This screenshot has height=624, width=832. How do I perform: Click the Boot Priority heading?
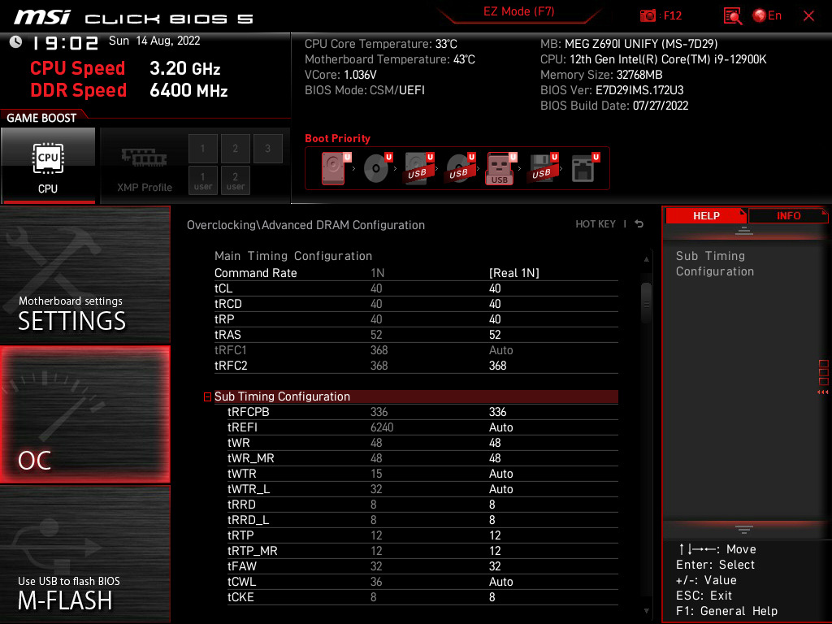click(x=337, y=138)
